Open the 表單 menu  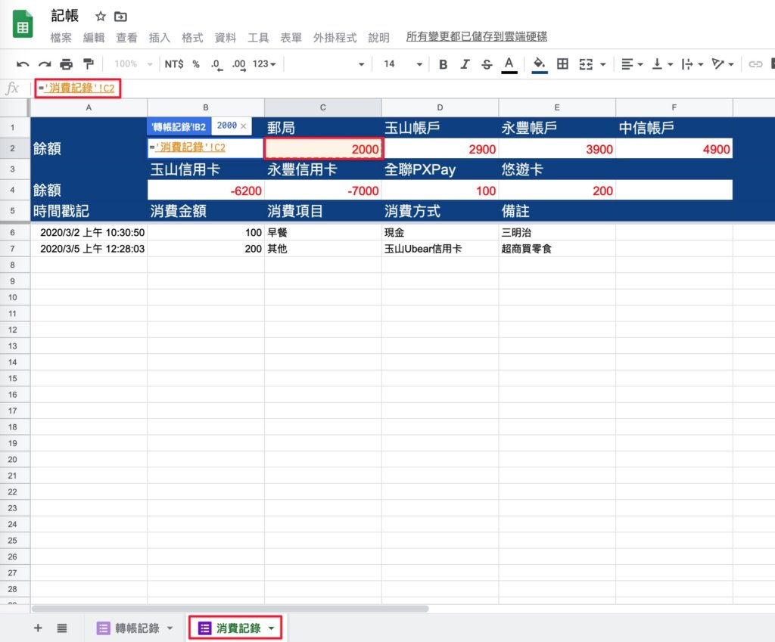(291, 38)
